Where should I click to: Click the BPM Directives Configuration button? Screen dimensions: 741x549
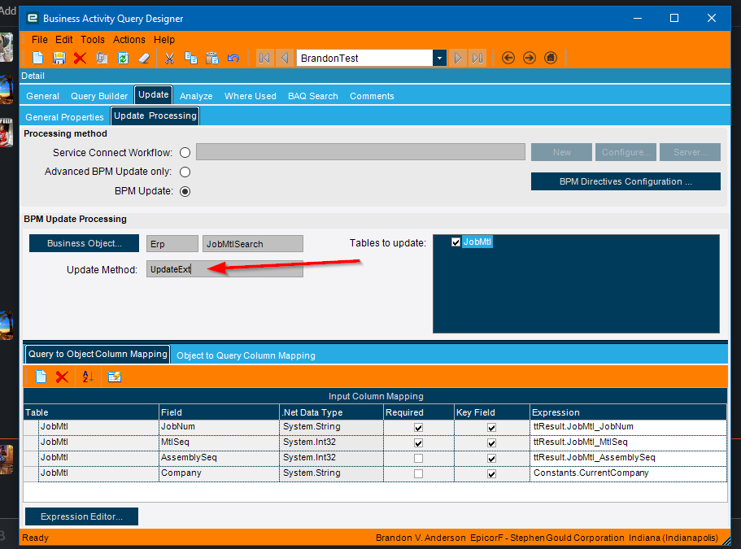pyautogui.click(x=625, y=181)
